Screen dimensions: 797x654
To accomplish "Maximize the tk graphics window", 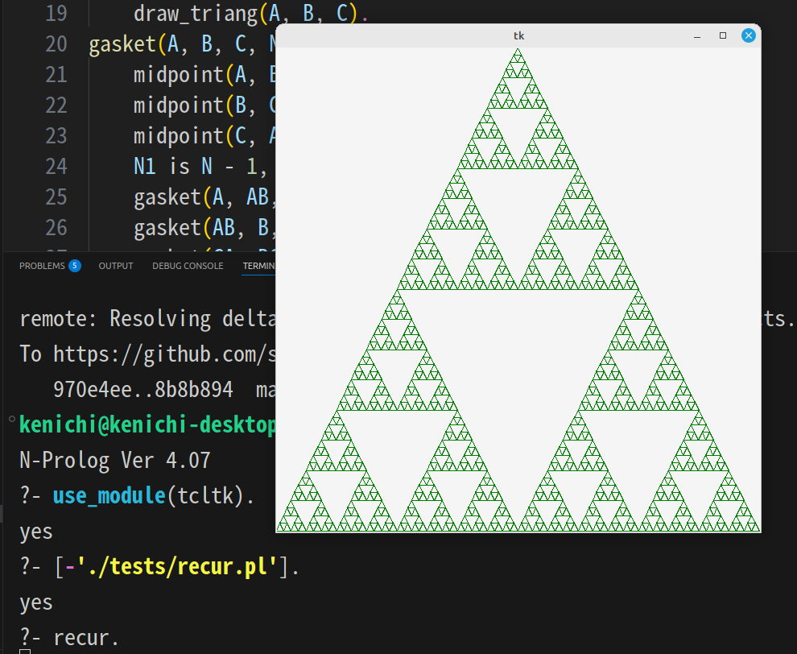I will coord(722,35).
